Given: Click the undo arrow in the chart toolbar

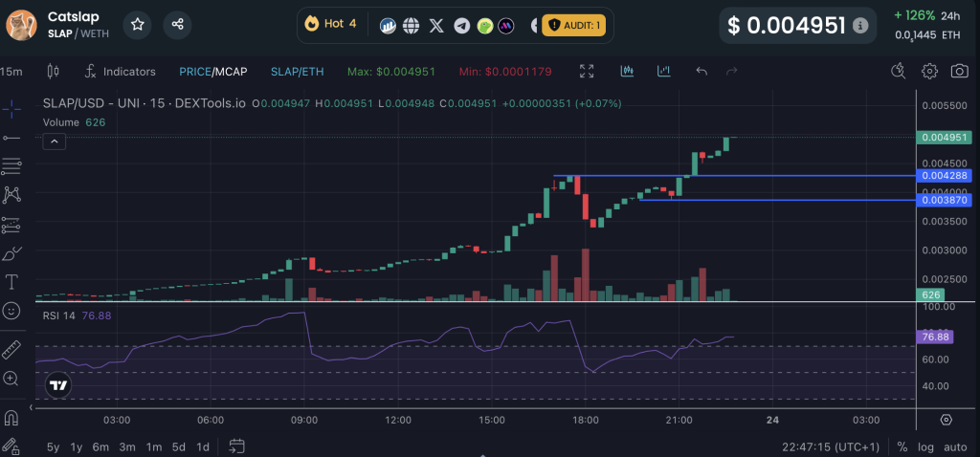Looking at the screenshot, I should (x=702, y=72).
